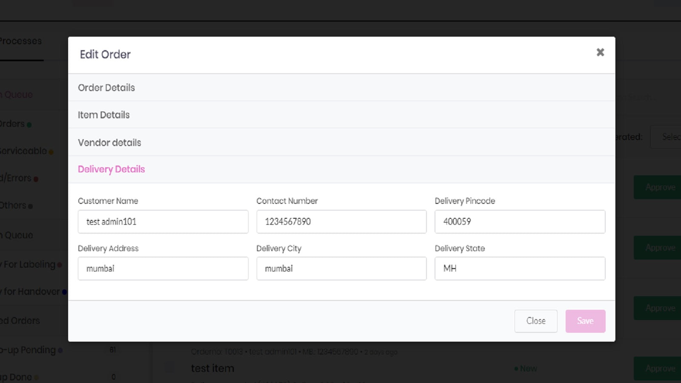This screenshot has height=383, width=681.
Task: Approve the test item order
Action: pyautogui.click(x=660, y=368)
